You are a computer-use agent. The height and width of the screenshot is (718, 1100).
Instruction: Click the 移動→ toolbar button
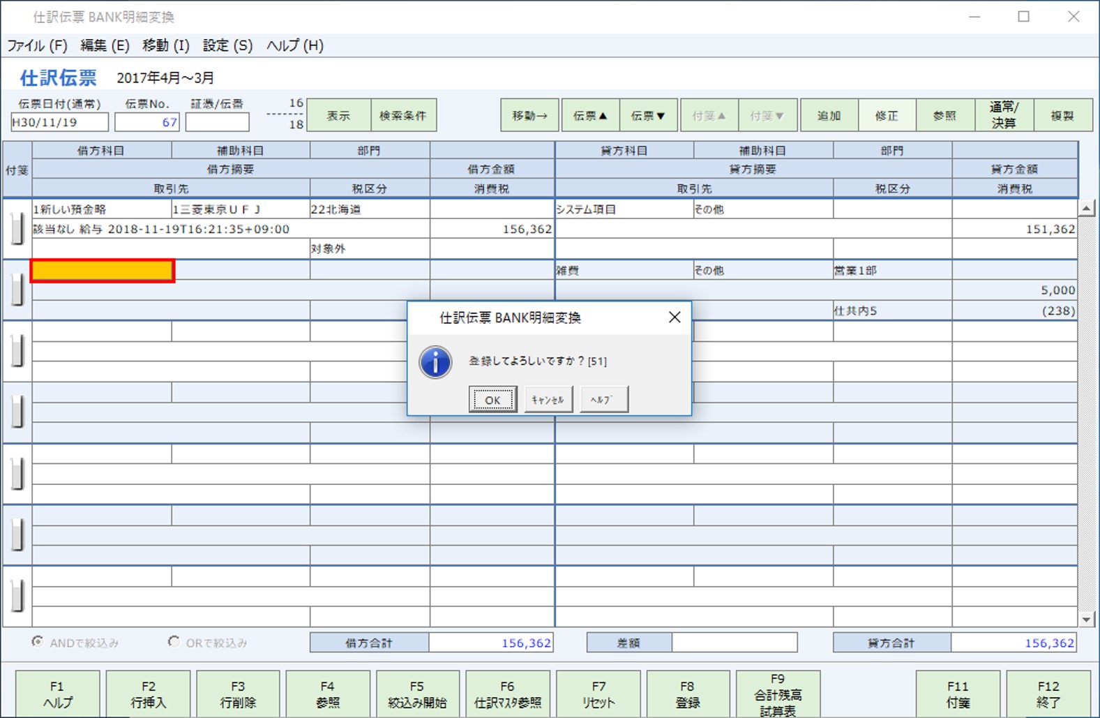pyautogui.click(x=529, y=115)
